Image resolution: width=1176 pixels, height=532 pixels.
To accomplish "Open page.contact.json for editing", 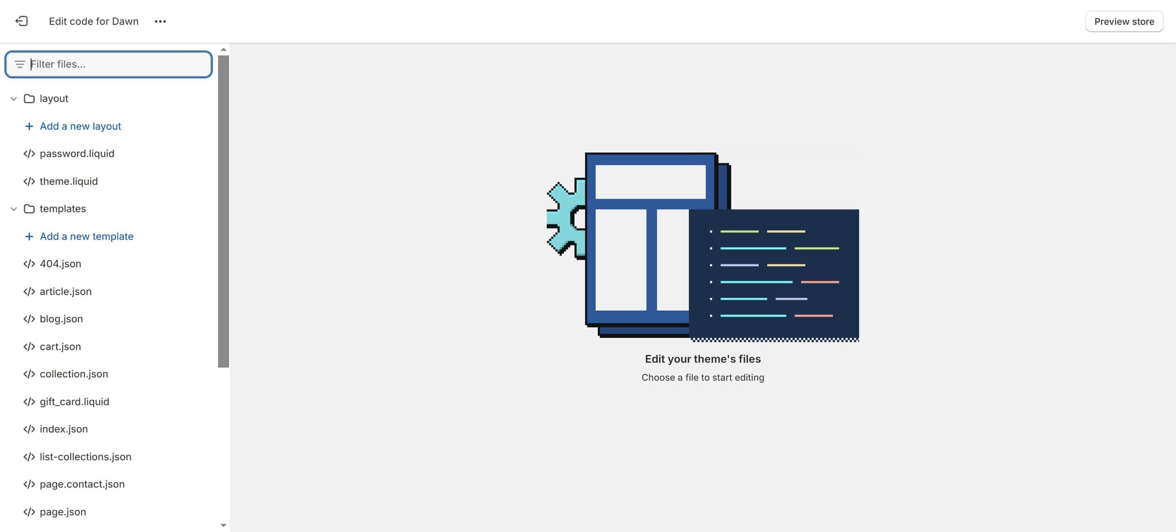I will click(x=82, y=484).
